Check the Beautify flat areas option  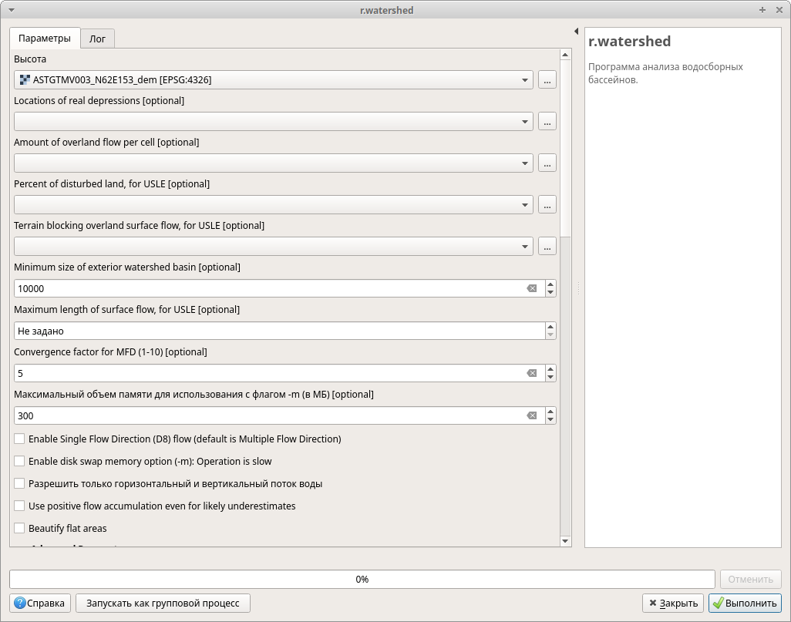tap(19, 529)
